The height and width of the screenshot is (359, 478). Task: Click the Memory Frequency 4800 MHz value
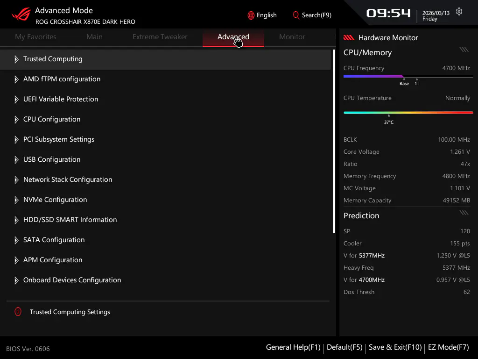pyautogui.click(x=456, y=176)
